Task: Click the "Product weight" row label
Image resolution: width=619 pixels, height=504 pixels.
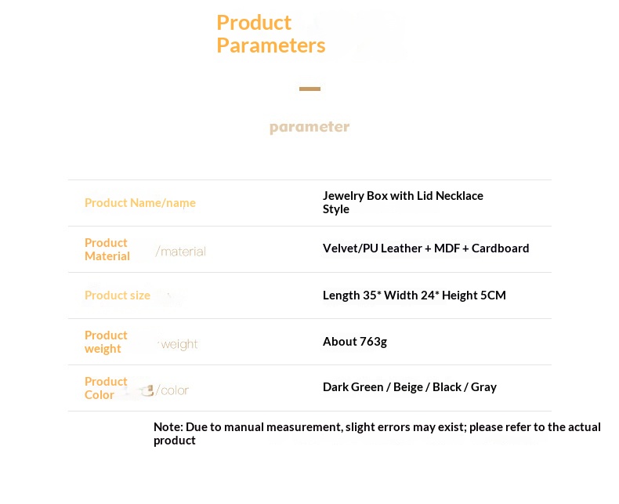Action: 106,342
